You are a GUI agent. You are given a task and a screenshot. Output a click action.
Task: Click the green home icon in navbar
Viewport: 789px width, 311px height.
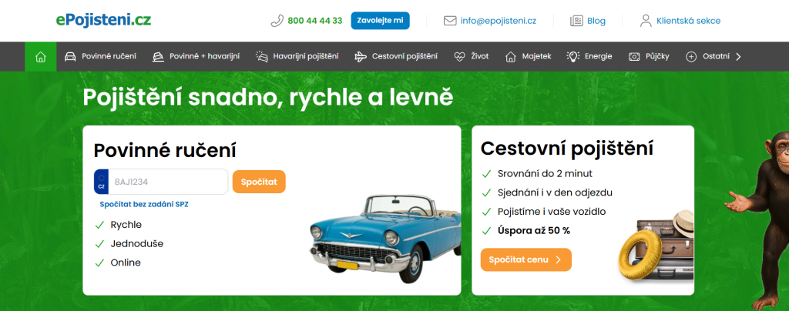pos(41,56)
